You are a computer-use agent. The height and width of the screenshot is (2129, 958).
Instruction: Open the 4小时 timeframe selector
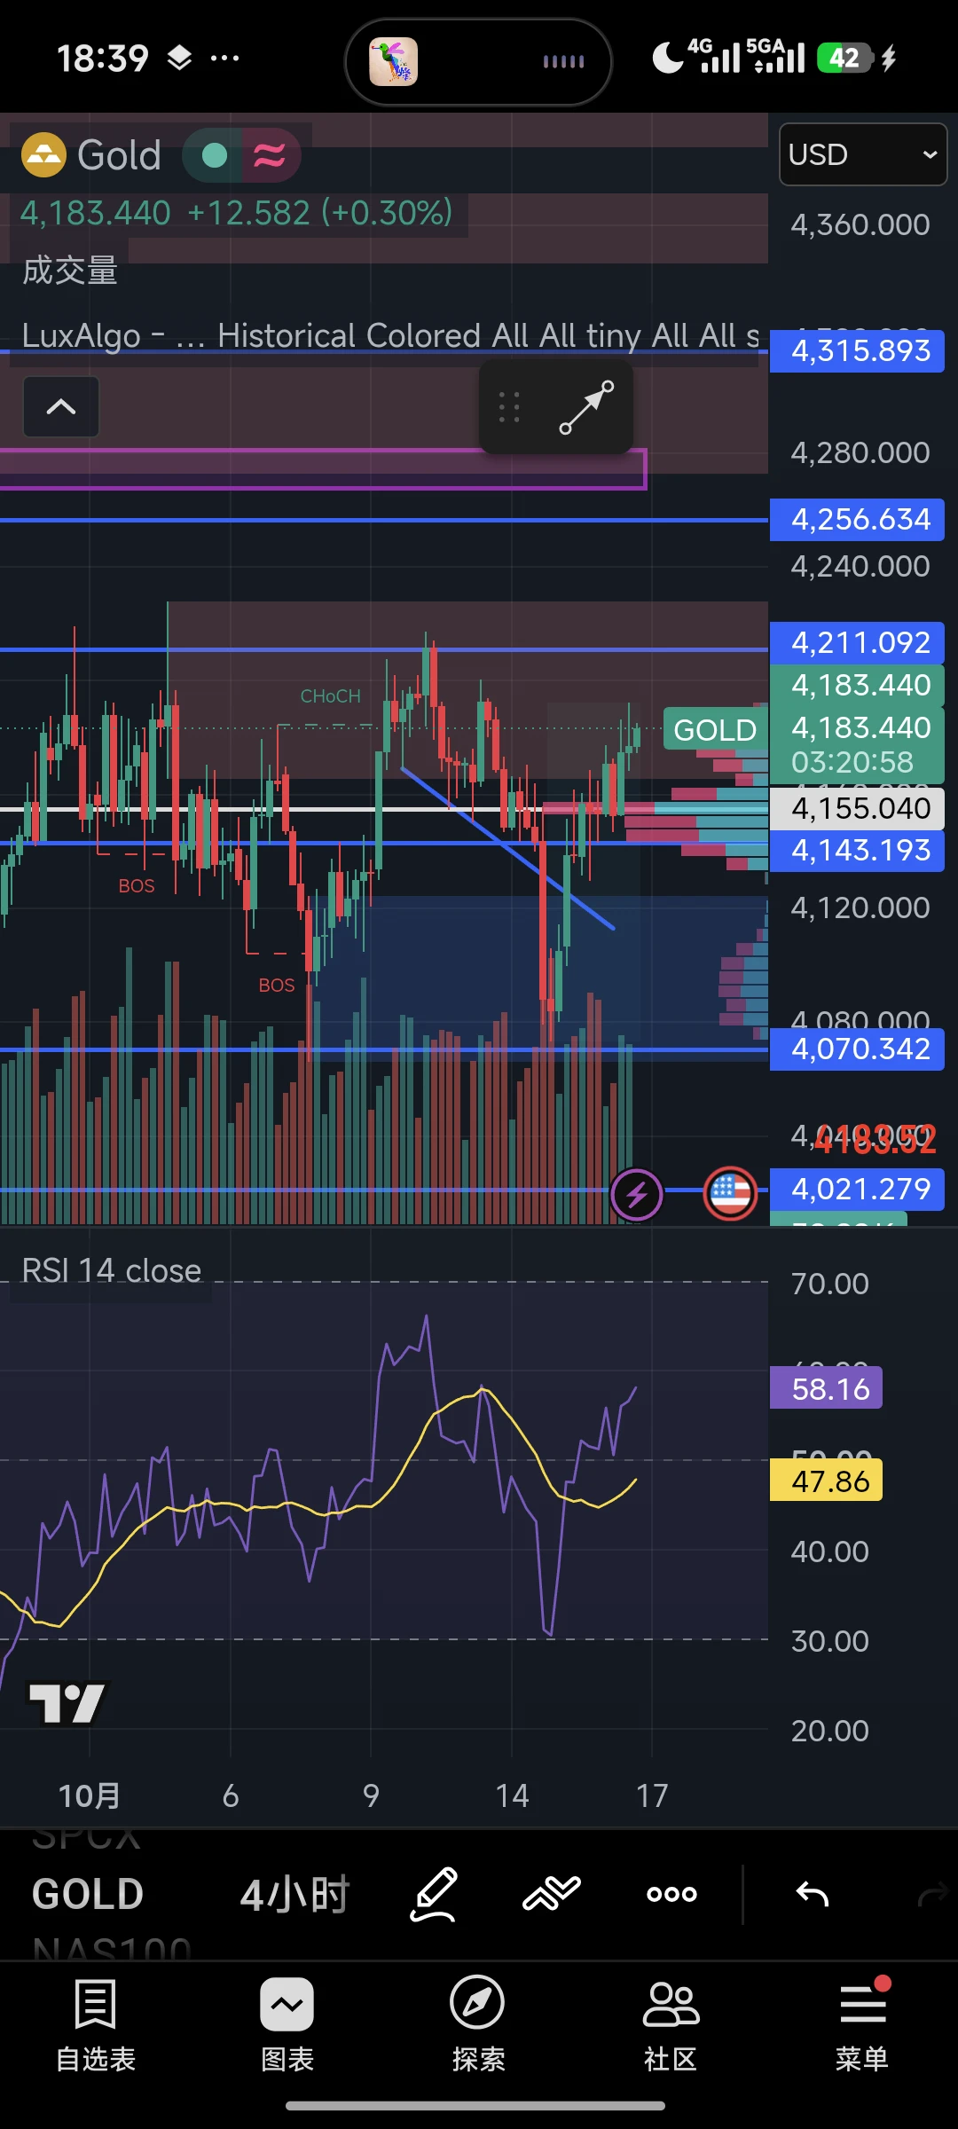point(294,1895)
